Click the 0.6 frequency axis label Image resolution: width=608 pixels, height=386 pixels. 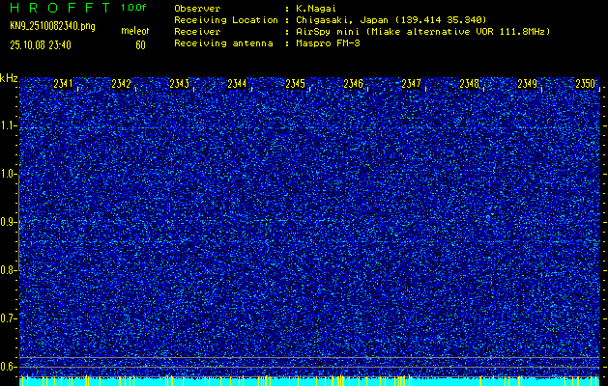click(9, 366)
